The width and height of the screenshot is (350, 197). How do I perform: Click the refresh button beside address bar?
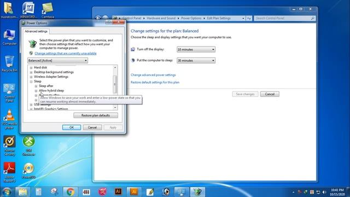(x=249, y=18)
